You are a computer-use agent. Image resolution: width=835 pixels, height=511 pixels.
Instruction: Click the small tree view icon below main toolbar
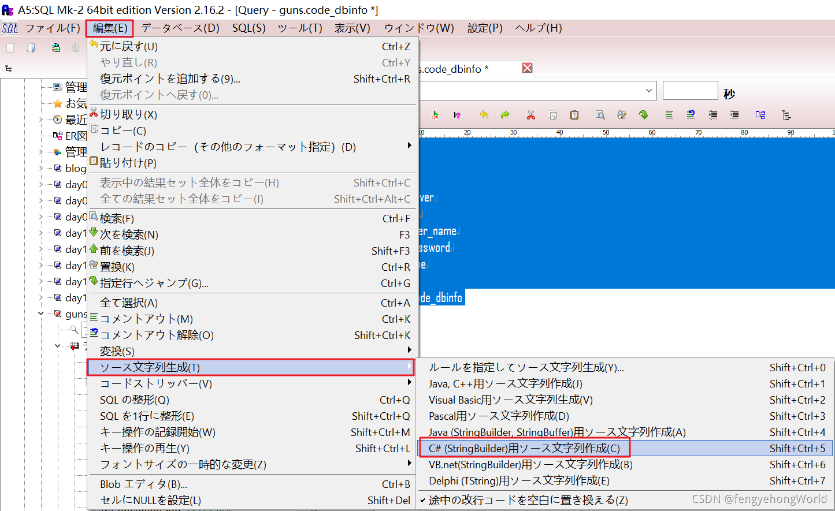[9, 68]
